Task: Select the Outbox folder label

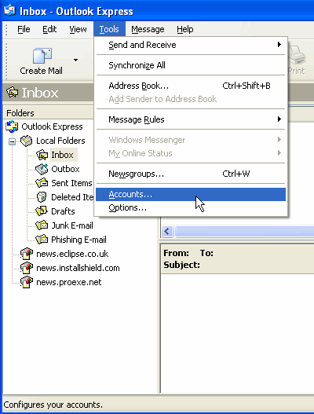Action: (x=65, y=169)
